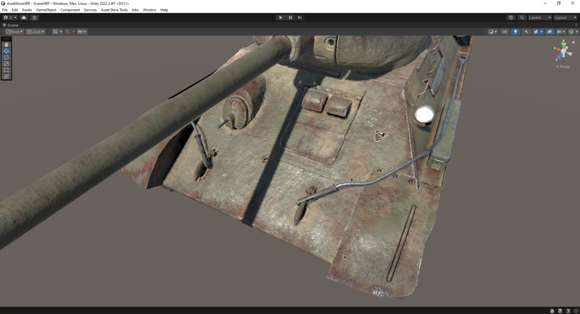
Task: Select the Scale tool
Action: pos(6,63)
